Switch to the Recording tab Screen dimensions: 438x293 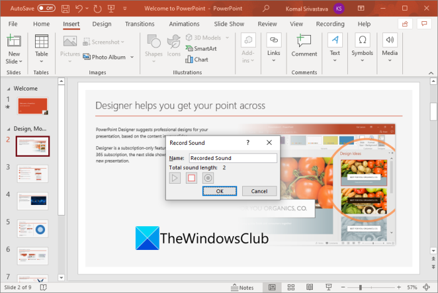point(330,24)
